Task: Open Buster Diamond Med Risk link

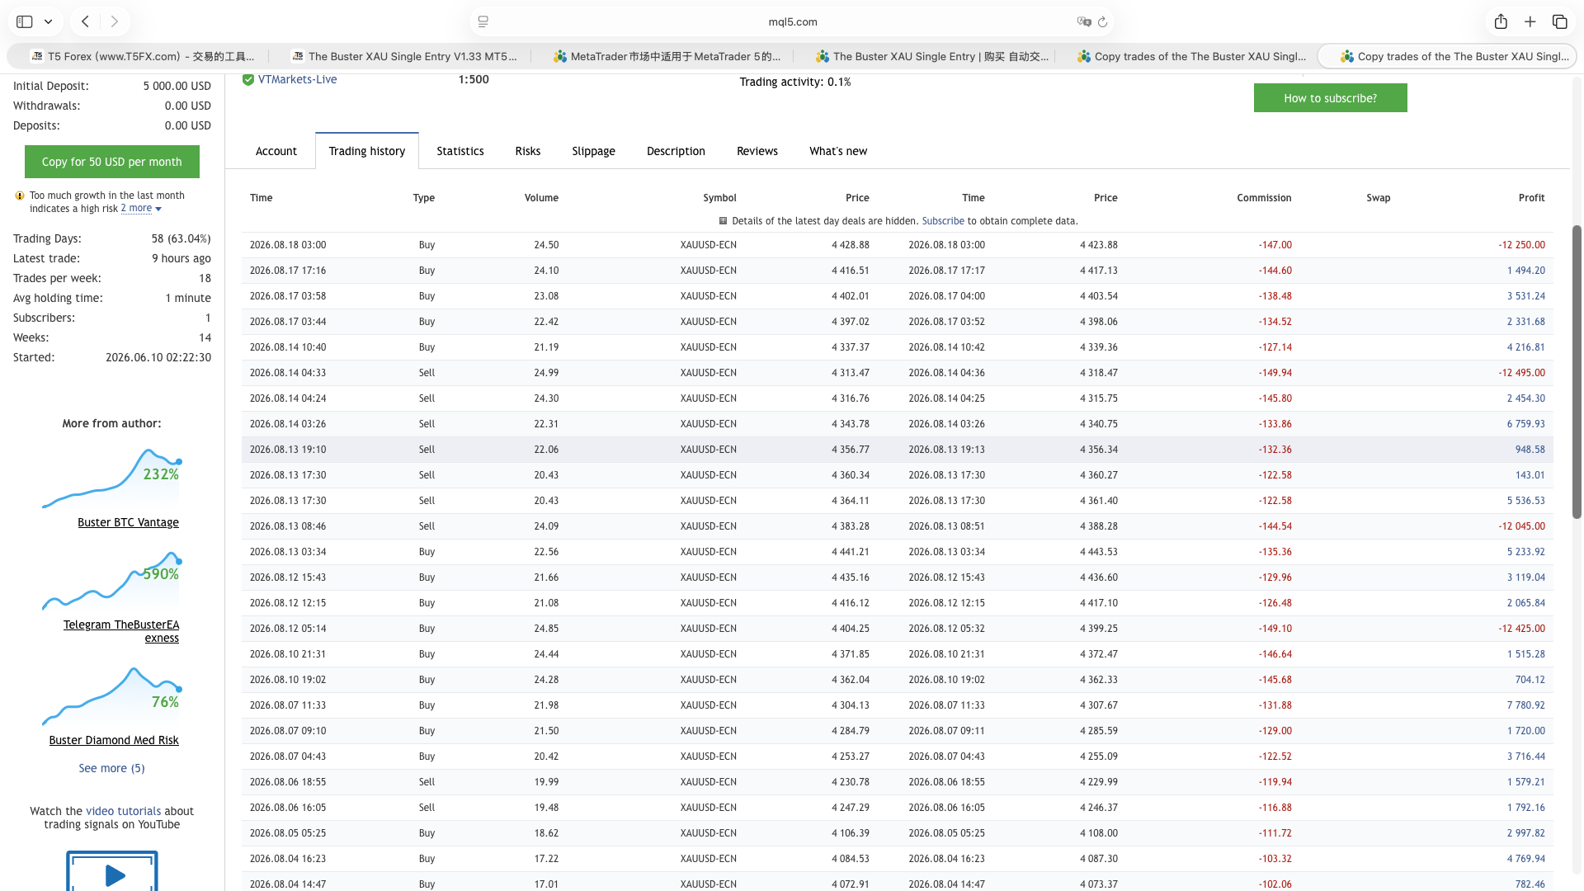Action: [x=114, y=740]
